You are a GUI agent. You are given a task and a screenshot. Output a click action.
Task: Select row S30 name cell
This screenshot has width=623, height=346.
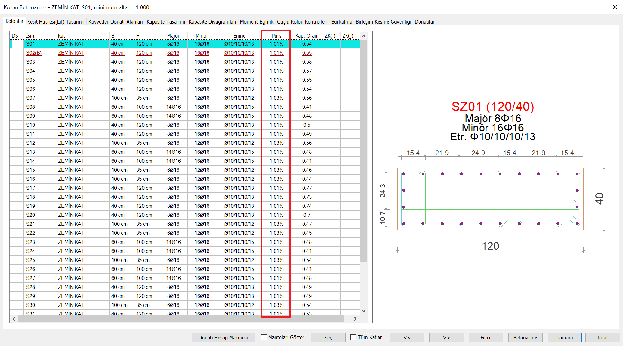(40, 305)
